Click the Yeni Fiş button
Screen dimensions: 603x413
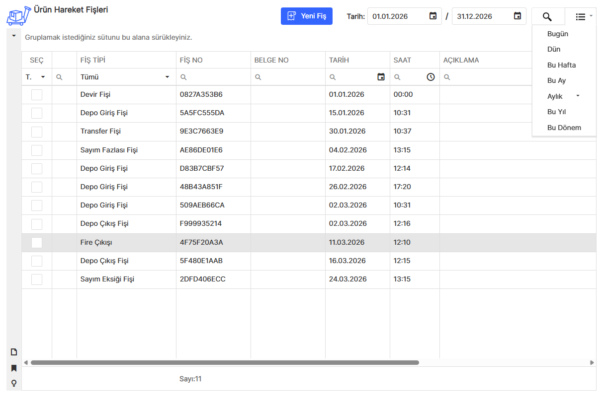coord(306,16)
